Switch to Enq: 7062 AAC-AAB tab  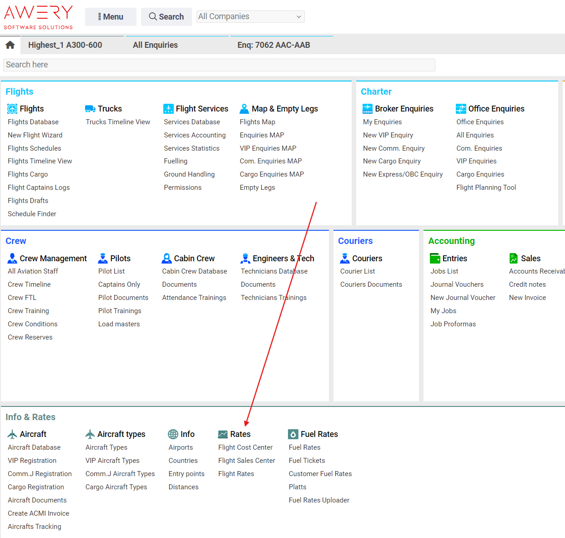pos(273,45)
